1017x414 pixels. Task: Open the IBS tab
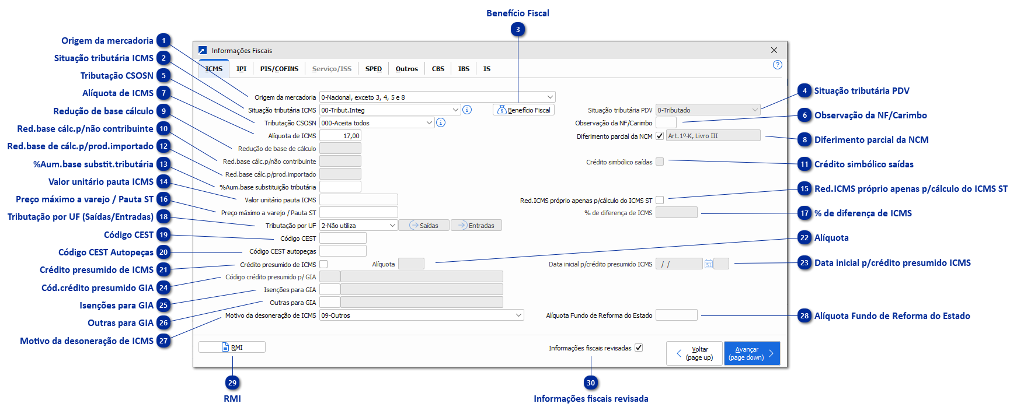tap(464, 69)
